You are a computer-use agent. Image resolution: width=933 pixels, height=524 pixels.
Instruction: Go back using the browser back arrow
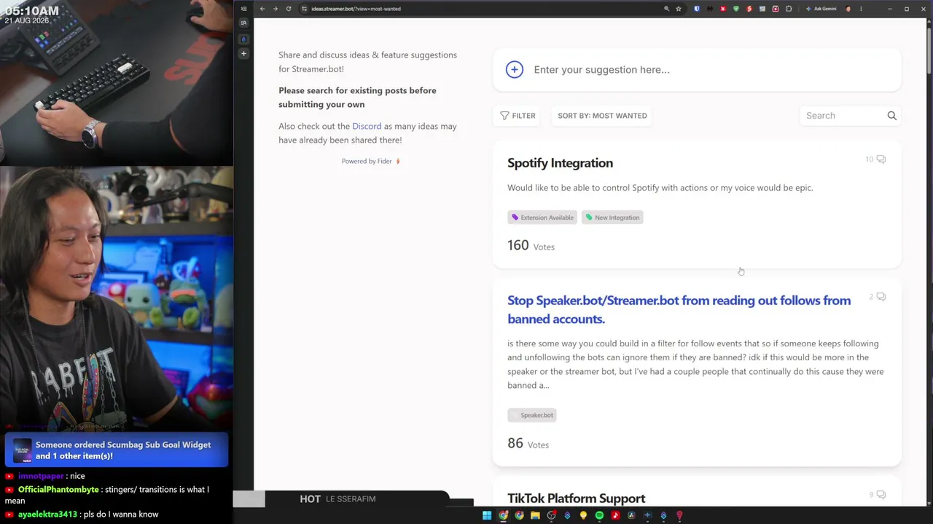262,9
